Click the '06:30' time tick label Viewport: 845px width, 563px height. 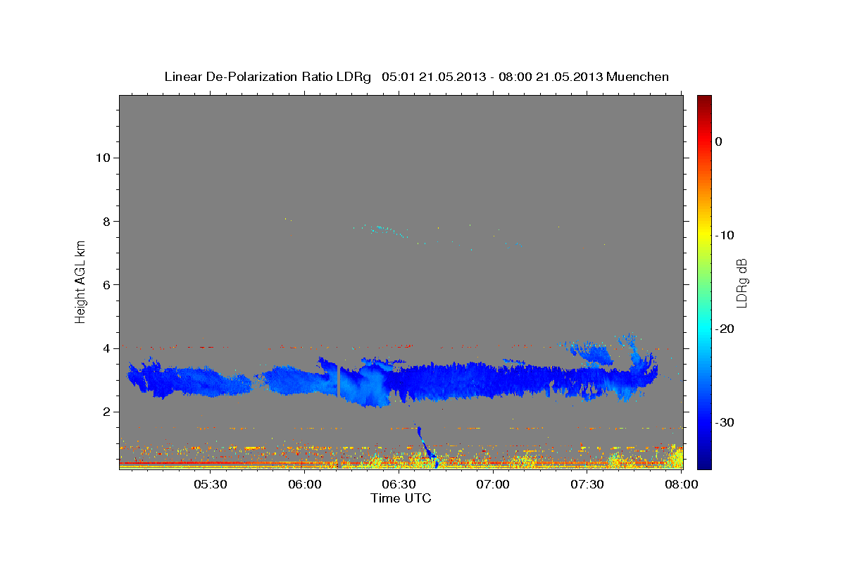399,485
